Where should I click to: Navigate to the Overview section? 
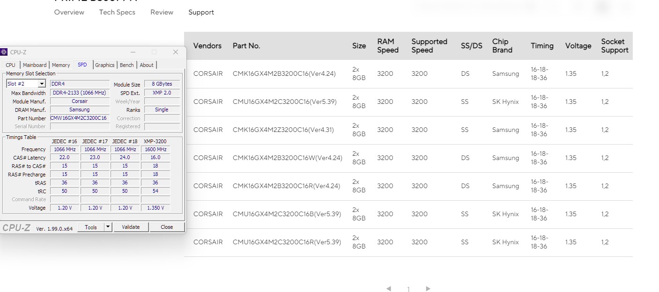coord(69,12)
